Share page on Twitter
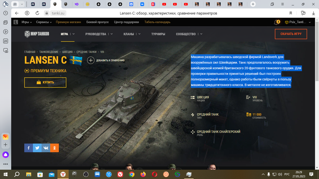 (37, 148)
